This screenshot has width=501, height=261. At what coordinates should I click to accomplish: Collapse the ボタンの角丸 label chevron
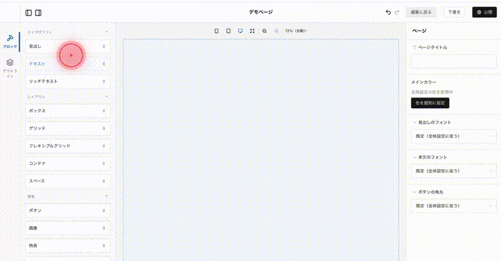415,192
